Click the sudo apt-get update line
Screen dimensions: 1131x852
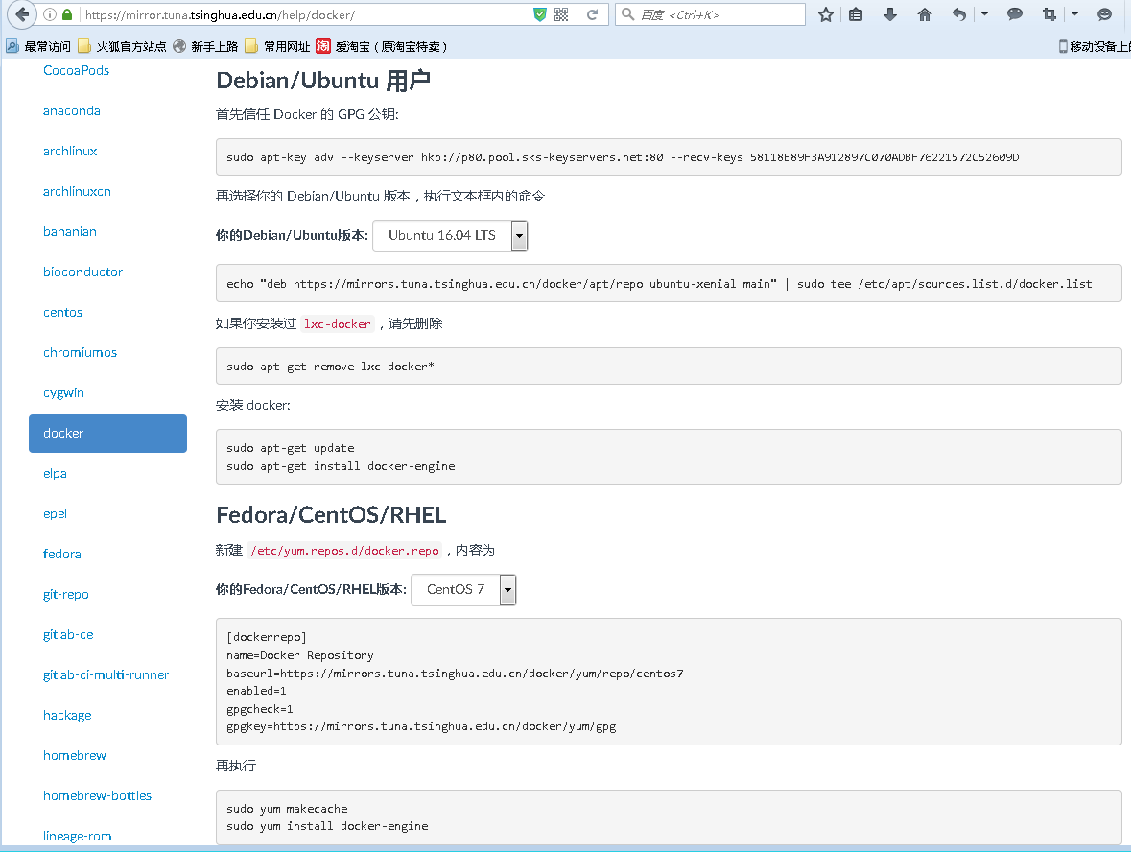(x=290, y=448)
